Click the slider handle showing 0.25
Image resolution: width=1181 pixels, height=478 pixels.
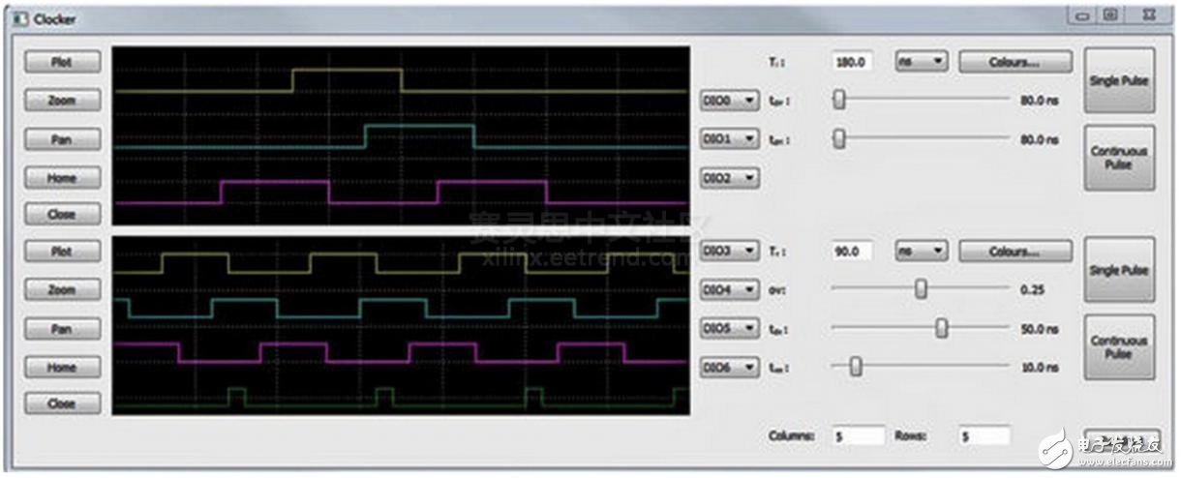921,289
